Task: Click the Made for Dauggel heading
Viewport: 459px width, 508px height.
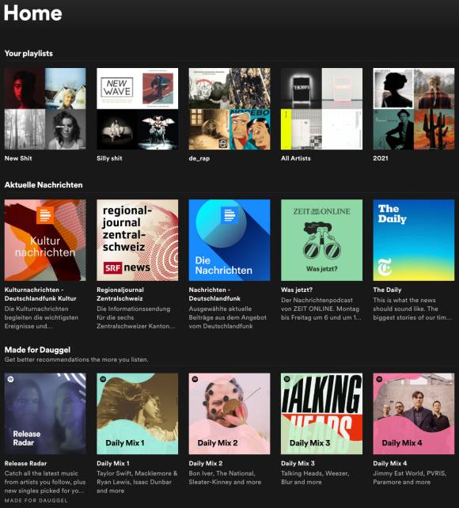Action: coord(37,350)
